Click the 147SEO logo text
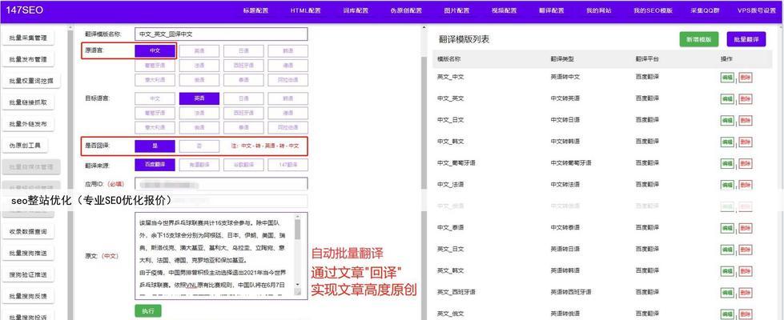This screenshot has height=320, width=784. tap(24, 10)
